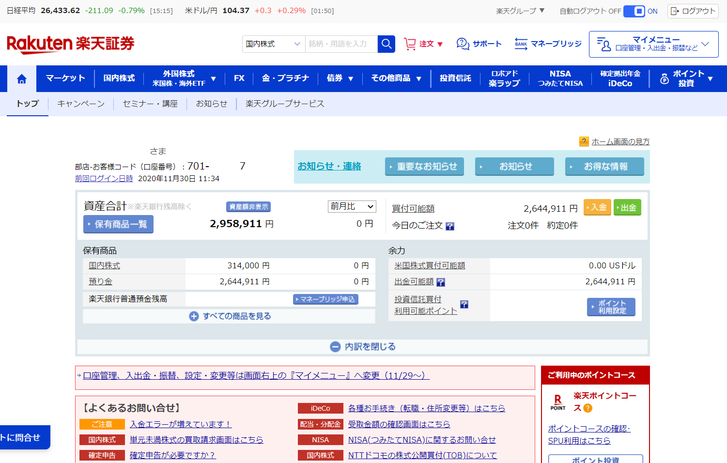Screen dimensions: 727x463
Task: Open 国内株式 holdings link
Action: coord(104,265)
